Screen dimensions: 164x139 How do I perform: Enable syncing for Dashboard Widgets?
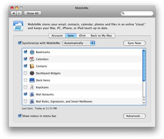coord(25,73)
